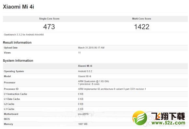
Task: Select the Android 5.0.2 operating system value
Action: coord(85,71)
